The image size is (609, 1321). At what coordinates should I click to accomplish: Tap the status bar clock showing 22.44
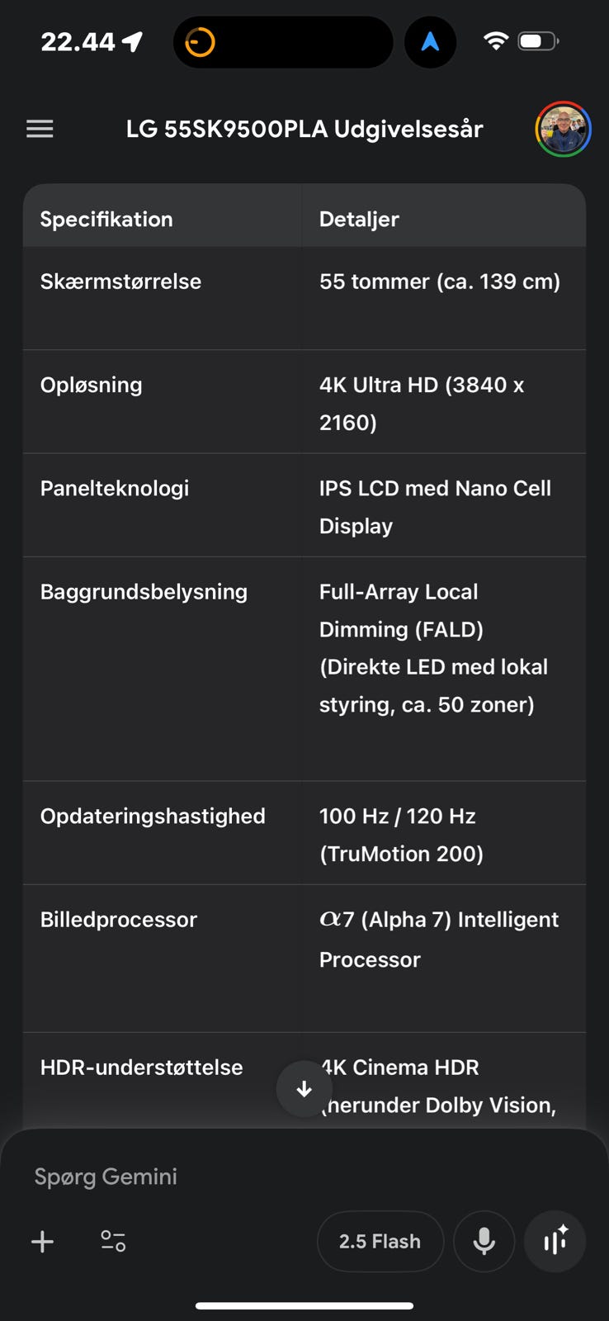coord(78,42)
